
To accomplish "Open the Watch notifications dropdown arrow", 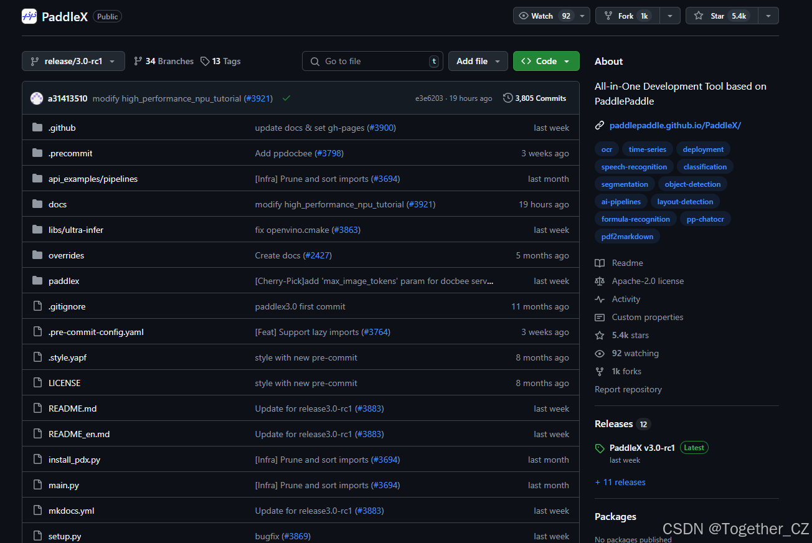I will pos(582,16).
